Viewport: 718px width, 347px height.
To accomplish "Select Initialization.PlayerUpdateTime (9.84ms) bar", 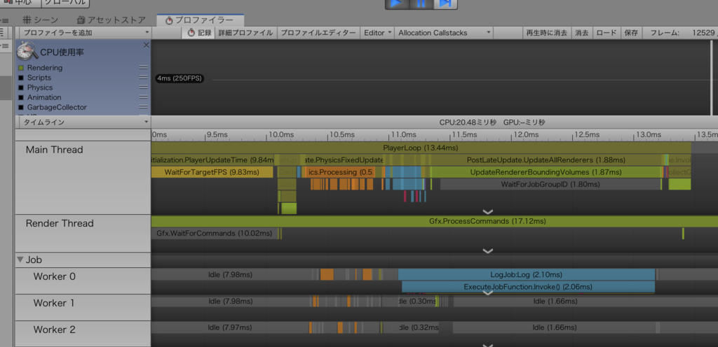I will tap(212, 160).
